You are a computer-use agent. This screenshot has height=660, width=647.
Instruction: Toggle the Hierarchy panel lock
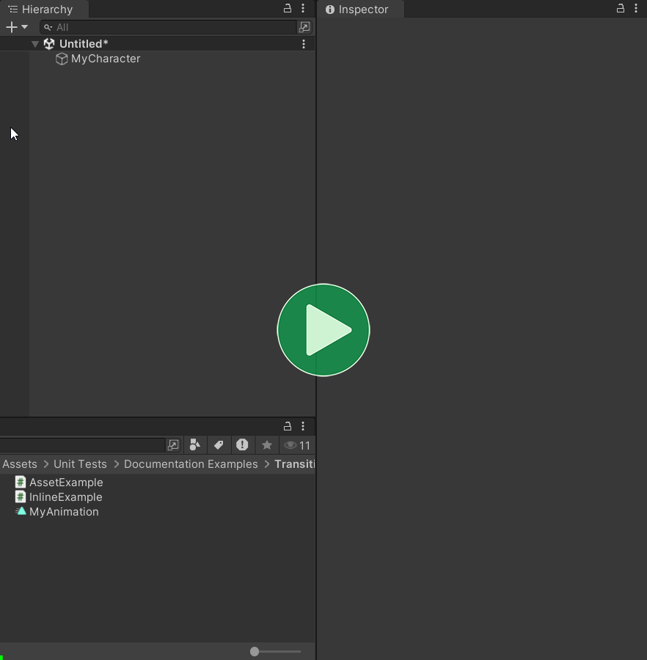[x=288, y=9]
